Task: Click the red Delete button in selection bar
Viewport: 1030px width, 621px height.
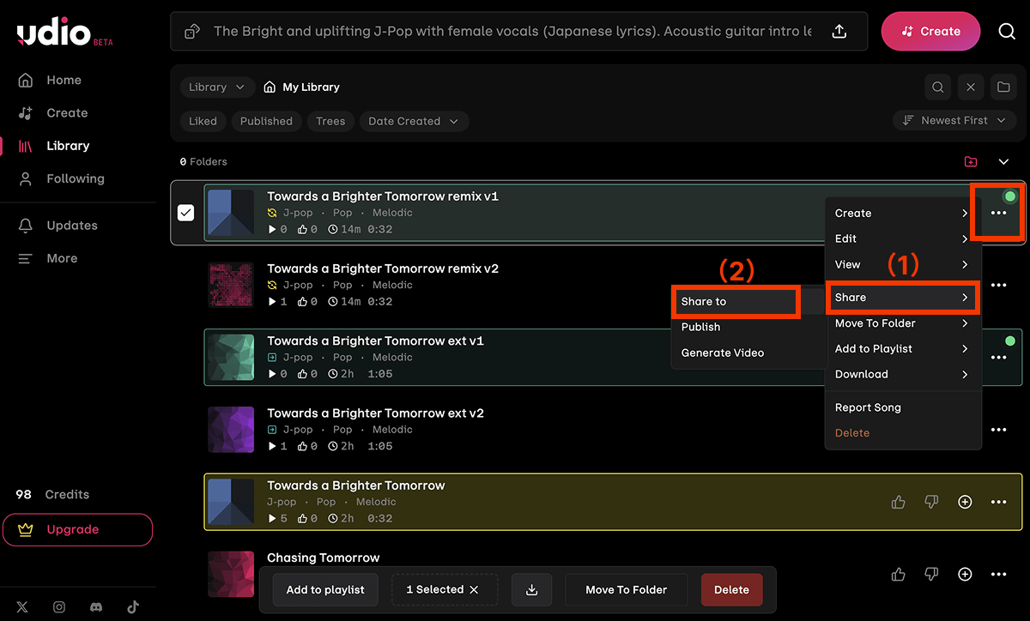Action: coord(731,589)
